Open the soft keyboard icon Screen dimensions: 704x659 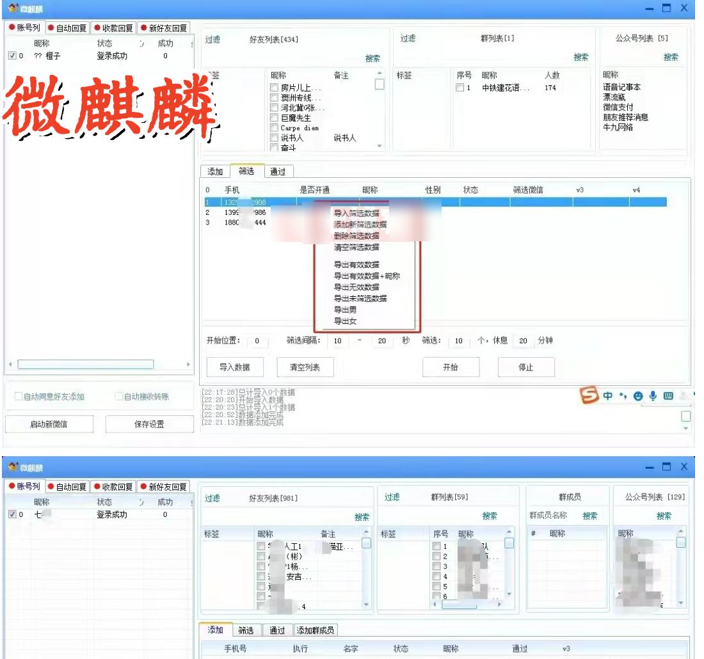coord(668,397)
